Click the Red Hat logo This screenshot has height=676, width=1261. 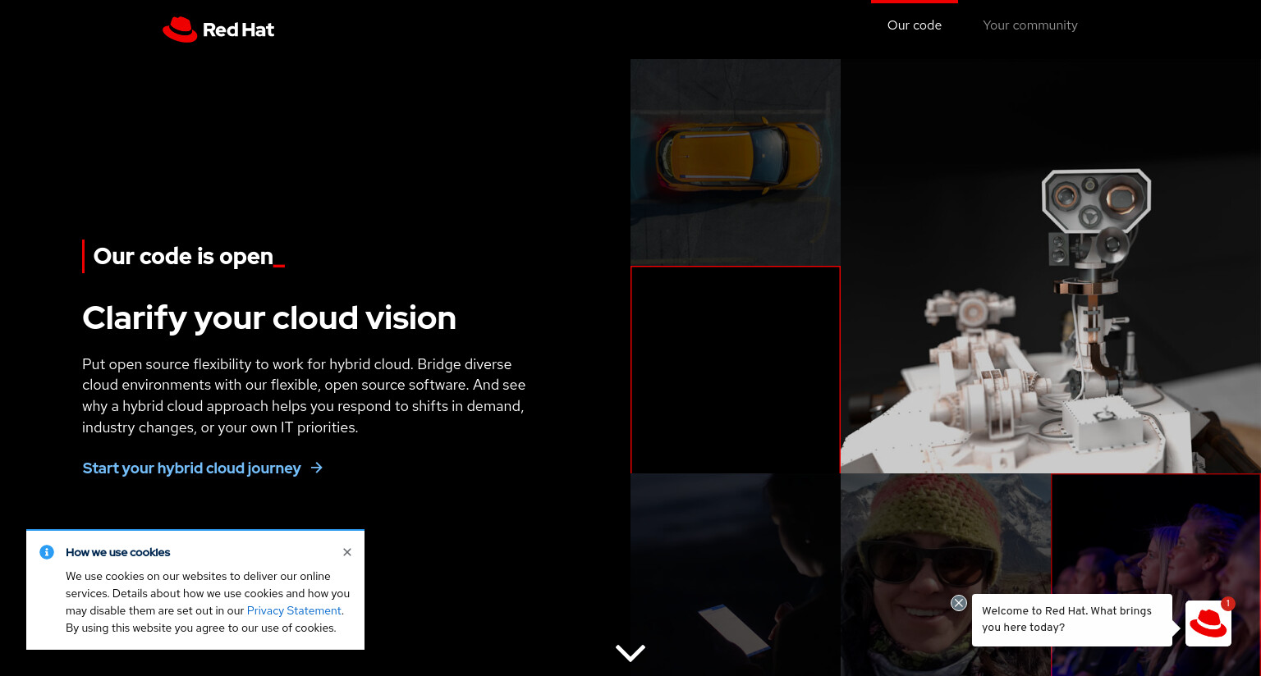[x=218, y=30]
